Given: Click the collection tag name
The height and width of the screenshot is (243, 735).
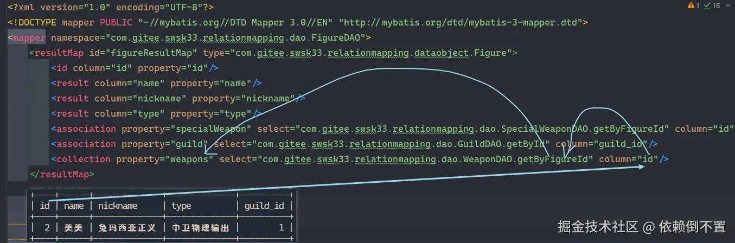Looking at the screenshot, I should (x=84, y=159).
